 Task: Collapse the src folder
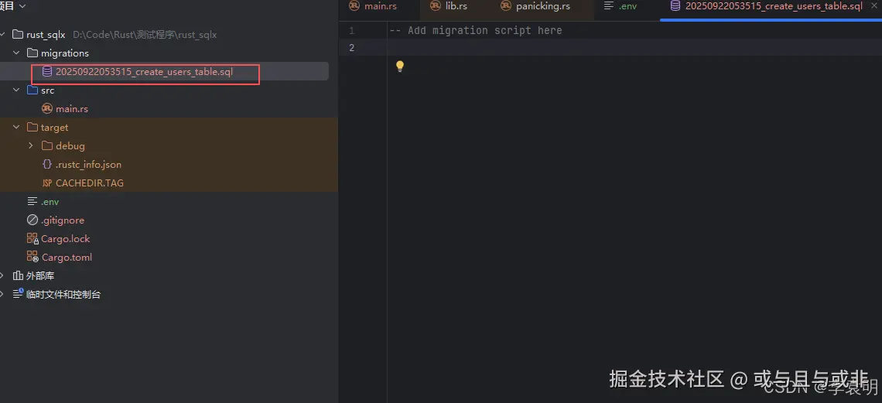tap(16, 90)
